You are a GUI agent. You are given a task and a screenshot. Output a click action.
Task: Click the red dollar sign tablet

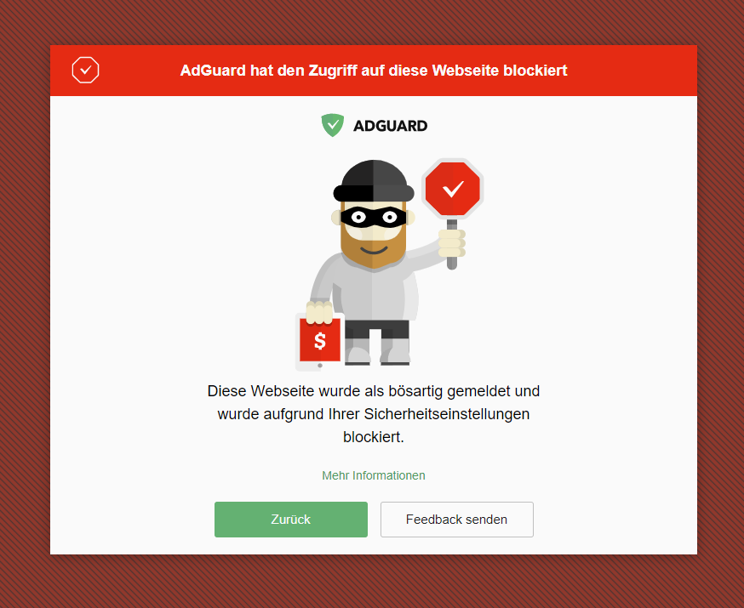click(x=320, y=341)
